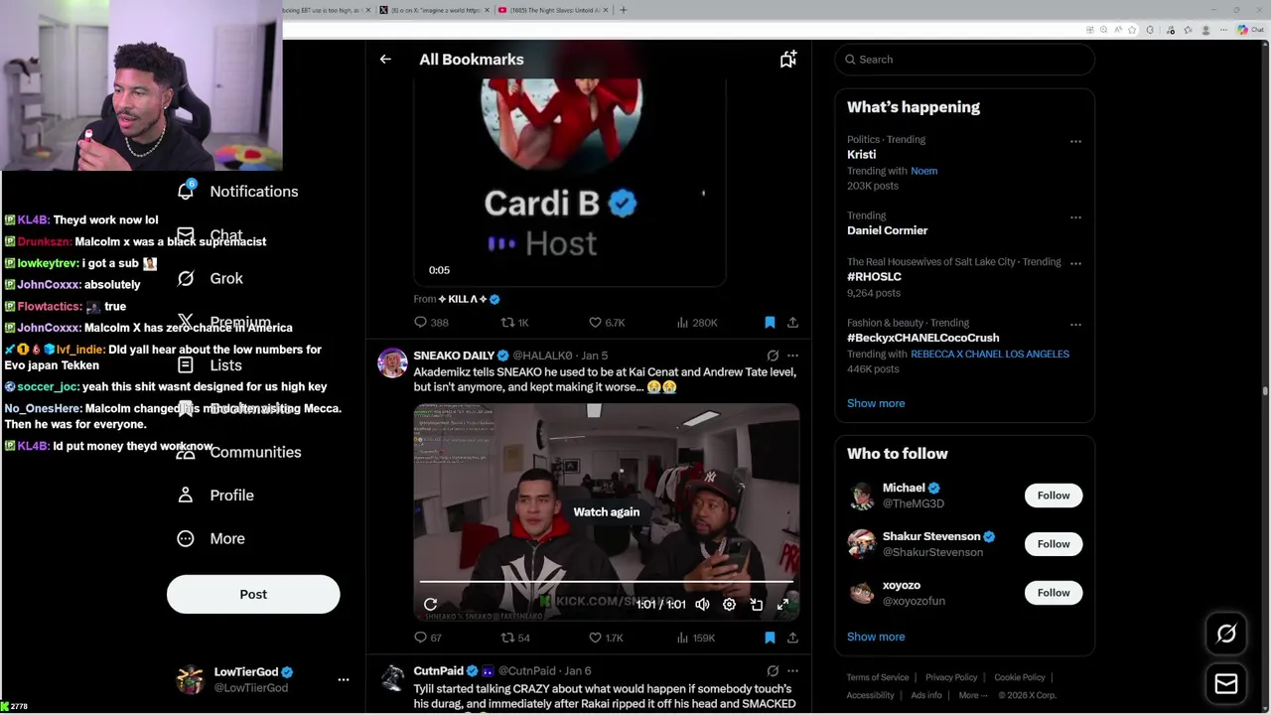Open Terms of Service link

[878, 677]
